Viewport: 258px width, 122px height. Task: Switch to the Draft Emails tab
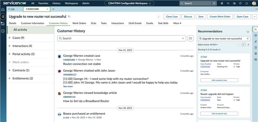(135, 23)
